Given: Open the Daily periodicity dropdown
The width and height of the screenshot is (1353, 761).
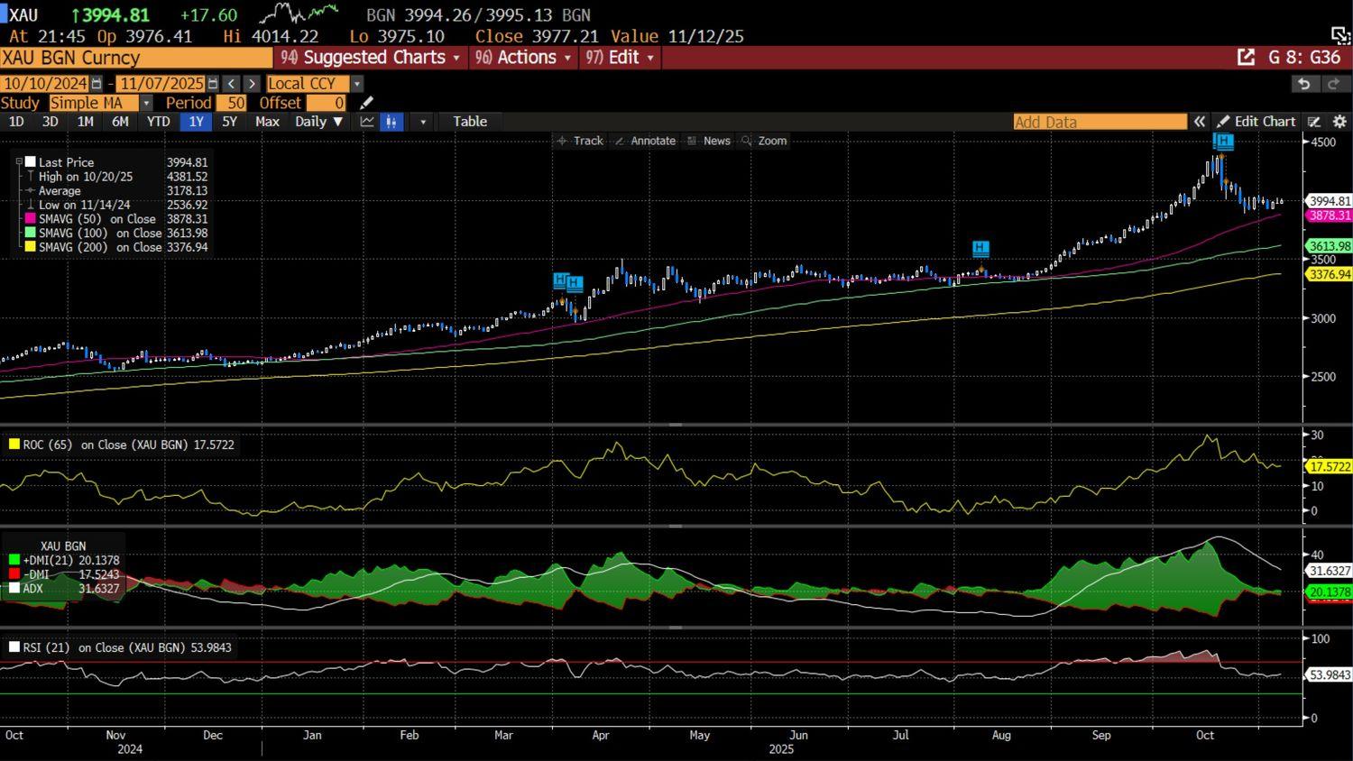Looking at the screenshot, I should (319, 122).
